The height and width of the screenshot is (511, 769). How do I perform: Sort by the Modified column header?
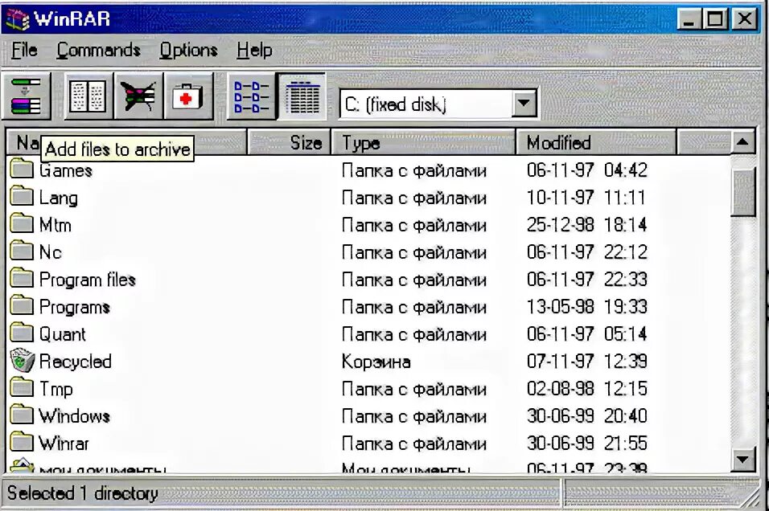(596, 142)
